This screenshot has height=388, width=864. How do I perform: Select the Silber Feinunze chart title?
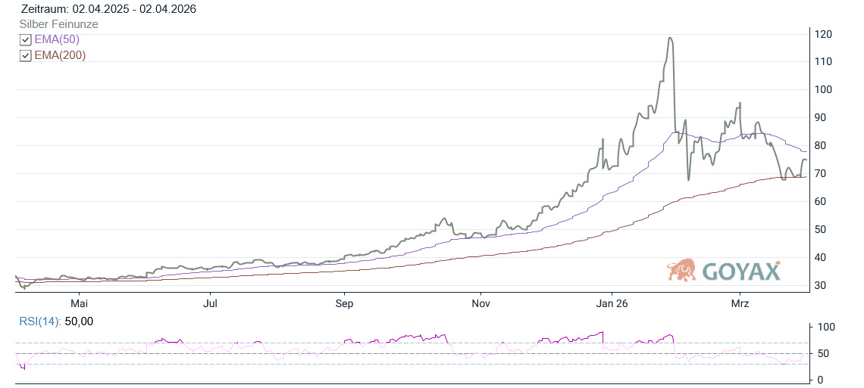(x=59, y=24)
